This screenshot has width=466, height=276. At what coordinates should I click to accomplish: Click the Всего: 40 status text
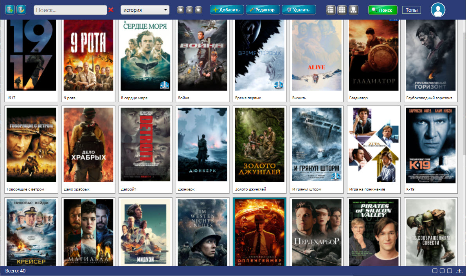(15, 271)
